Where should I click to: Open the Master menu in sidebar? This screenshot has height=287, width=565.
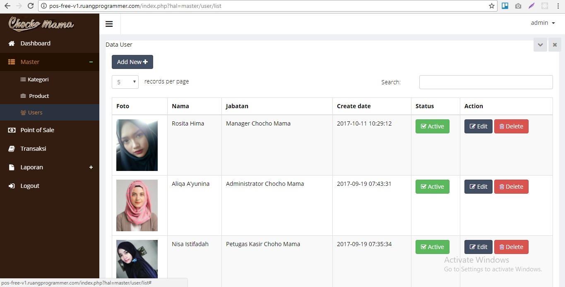[29, 62]
